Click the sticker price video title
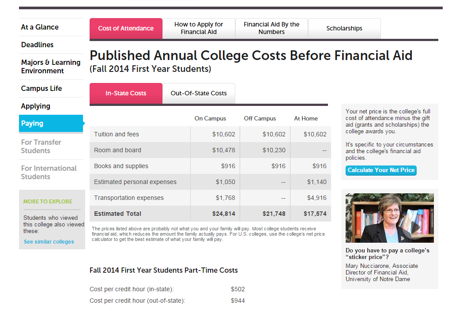This screenshot has height=312, width=467. (388, 254)
